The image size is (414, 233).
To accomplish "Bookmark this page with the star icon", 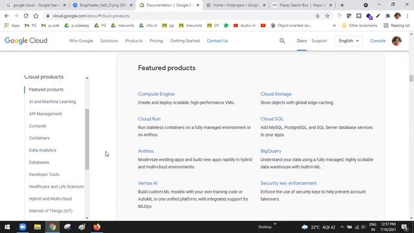I will (327, 16).
